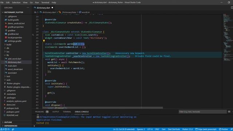
Task: Open gradlew.bat file
Action: pyautogui.click(x=13, y=34)
